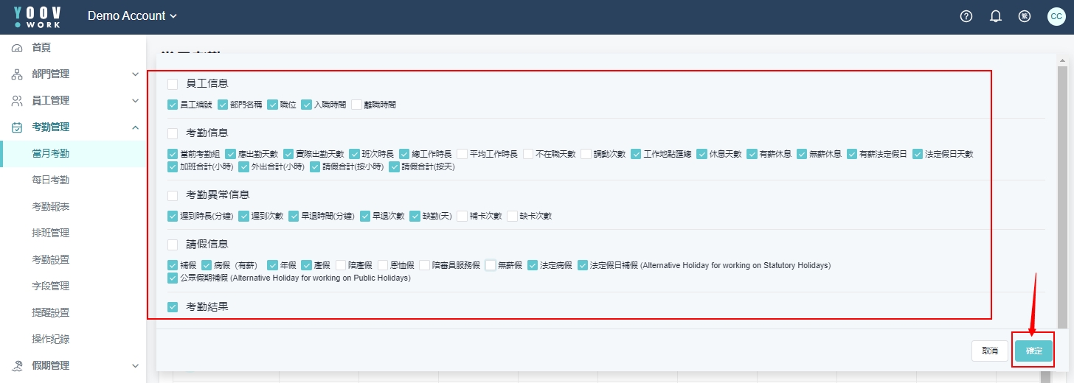Screen dimensions: 1074x383
Task: Open the CC user avatar
Action: tap(1056, 16)
